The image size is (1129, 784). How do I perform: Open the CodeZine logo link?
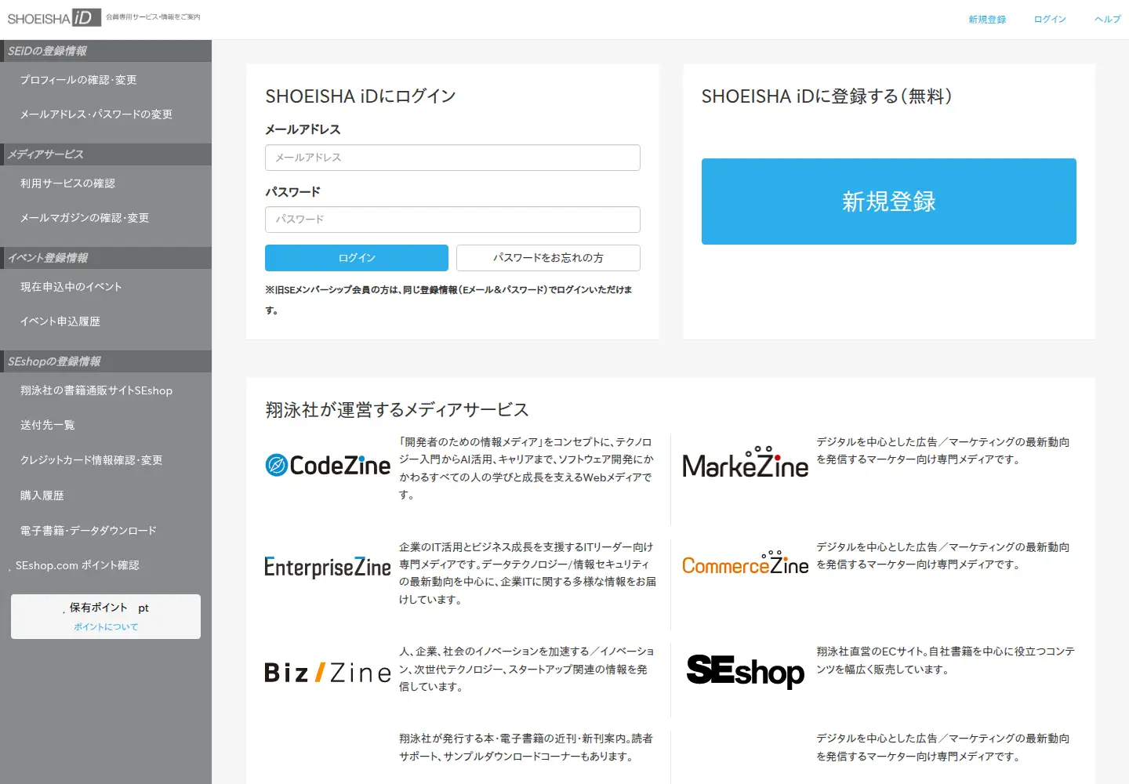pyautogui.click(x=328, y=465)
